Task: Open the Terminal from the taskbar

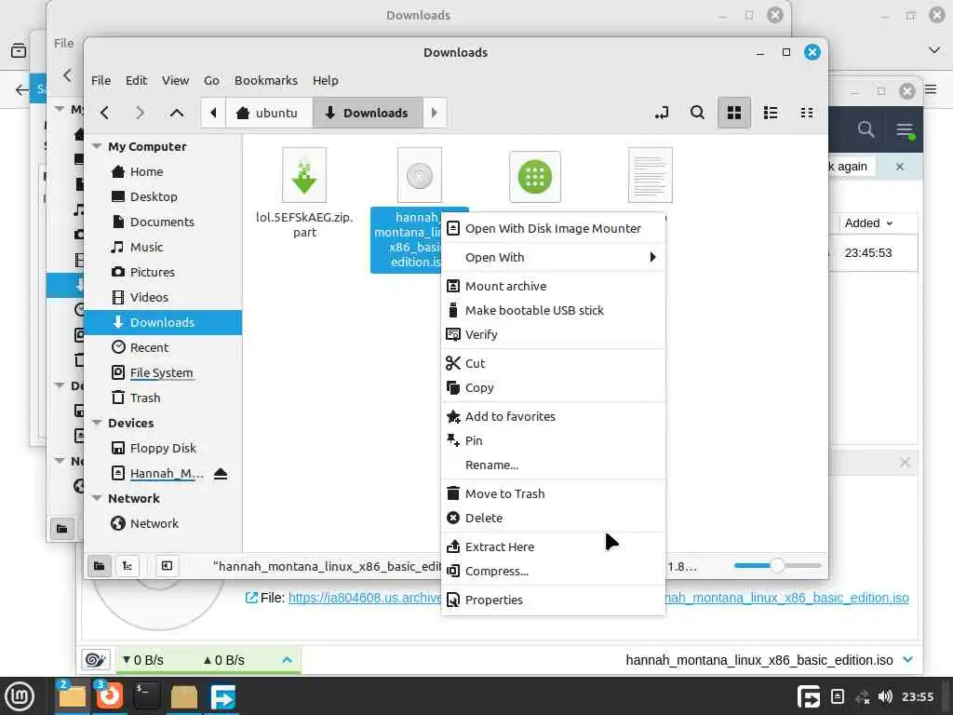Action: click(146, 696)
